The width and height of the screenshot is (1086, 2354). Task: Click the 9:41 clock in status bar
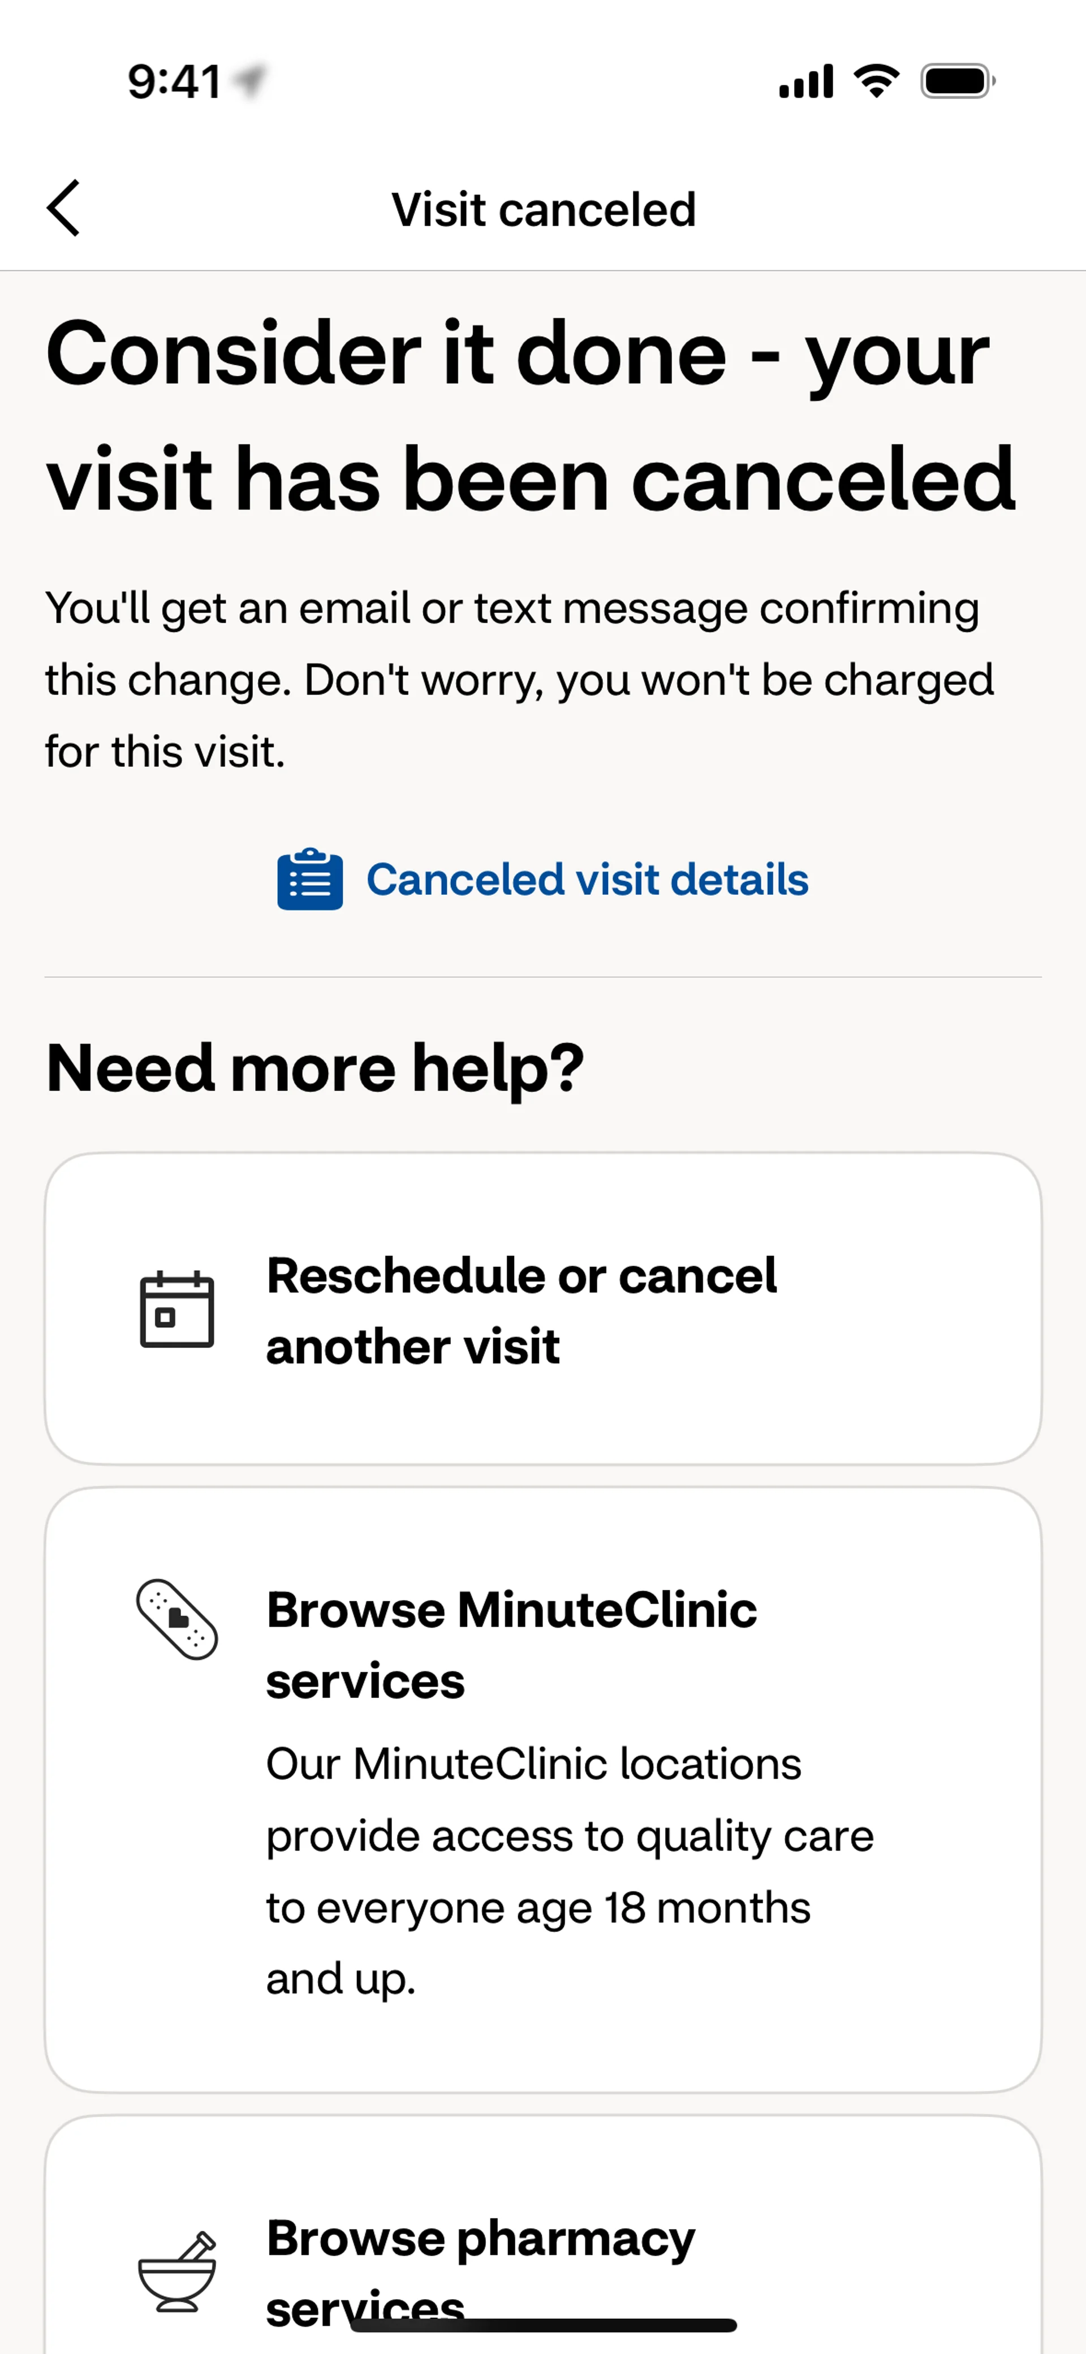(174, 81)
